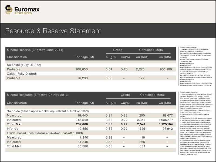Screen dimensions: 216x162
Task: Select oxide Indicated tonnage 34,540
Action: [x=83, y=142]
